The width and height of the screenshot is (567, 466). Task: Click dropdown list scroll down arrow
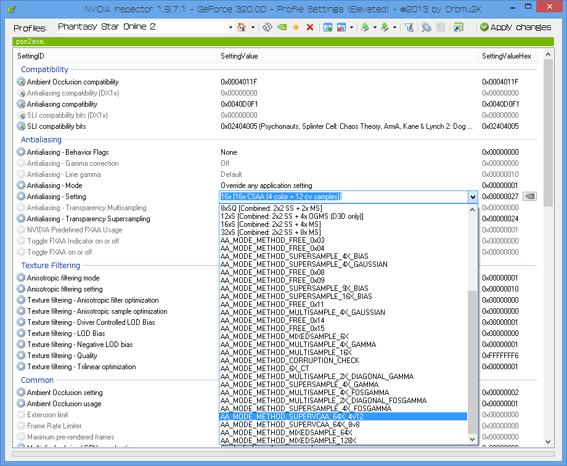pos(472,439)
